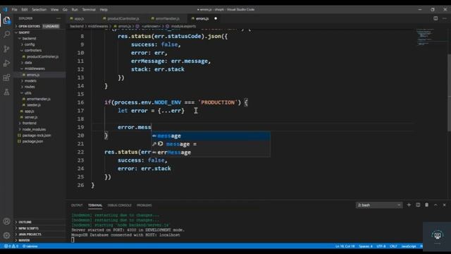Select TERMINAL panel tab
The height and width of the screenshot is (254, 451).
tap(95, 205)
